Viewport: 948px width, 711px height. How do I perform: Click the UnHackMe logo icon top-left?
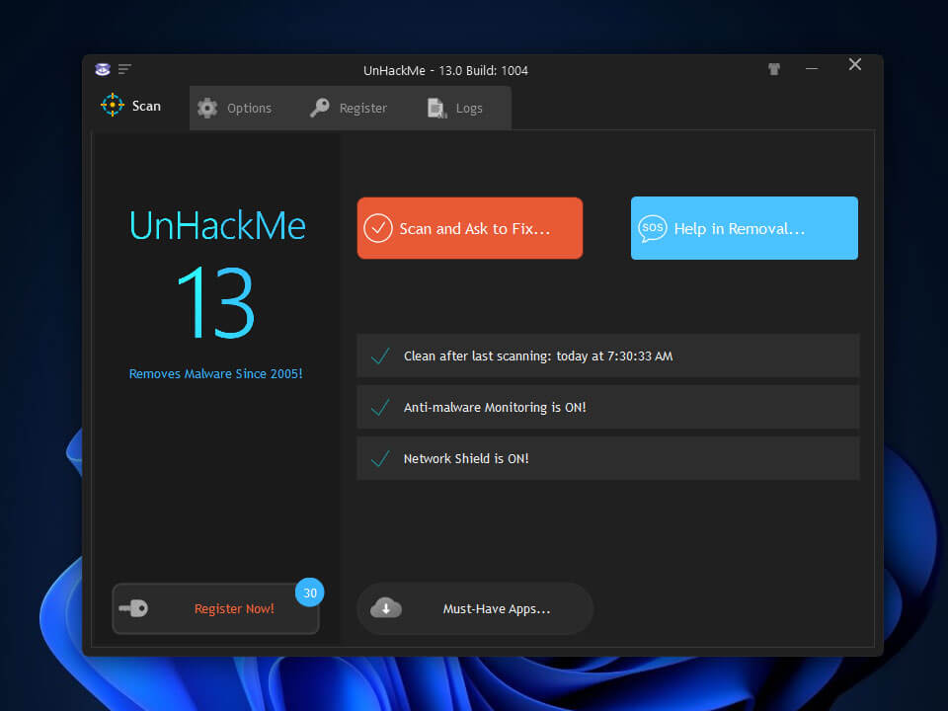102,69
